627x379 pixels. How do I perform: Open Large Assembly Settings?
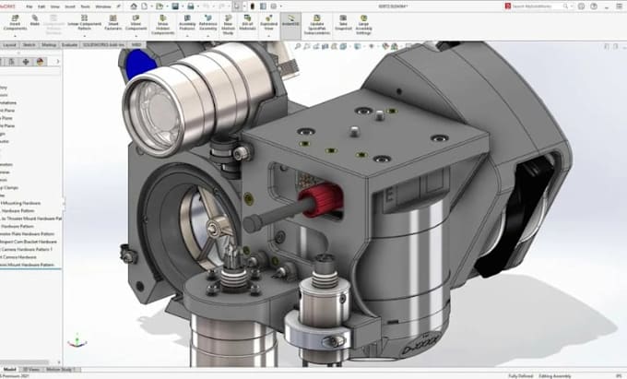[x=363, y=25]
